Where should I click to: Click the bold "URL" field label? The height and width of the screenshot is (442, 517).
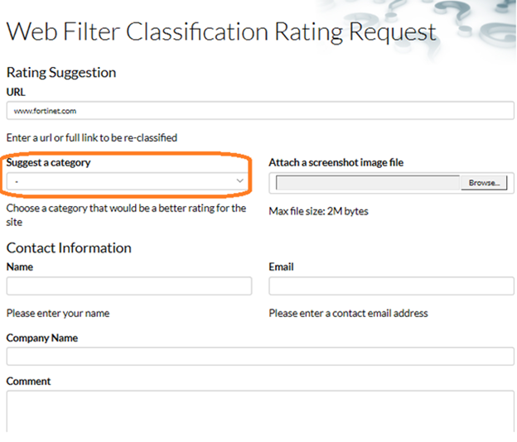pyautogui.click(x=16, y=92)
